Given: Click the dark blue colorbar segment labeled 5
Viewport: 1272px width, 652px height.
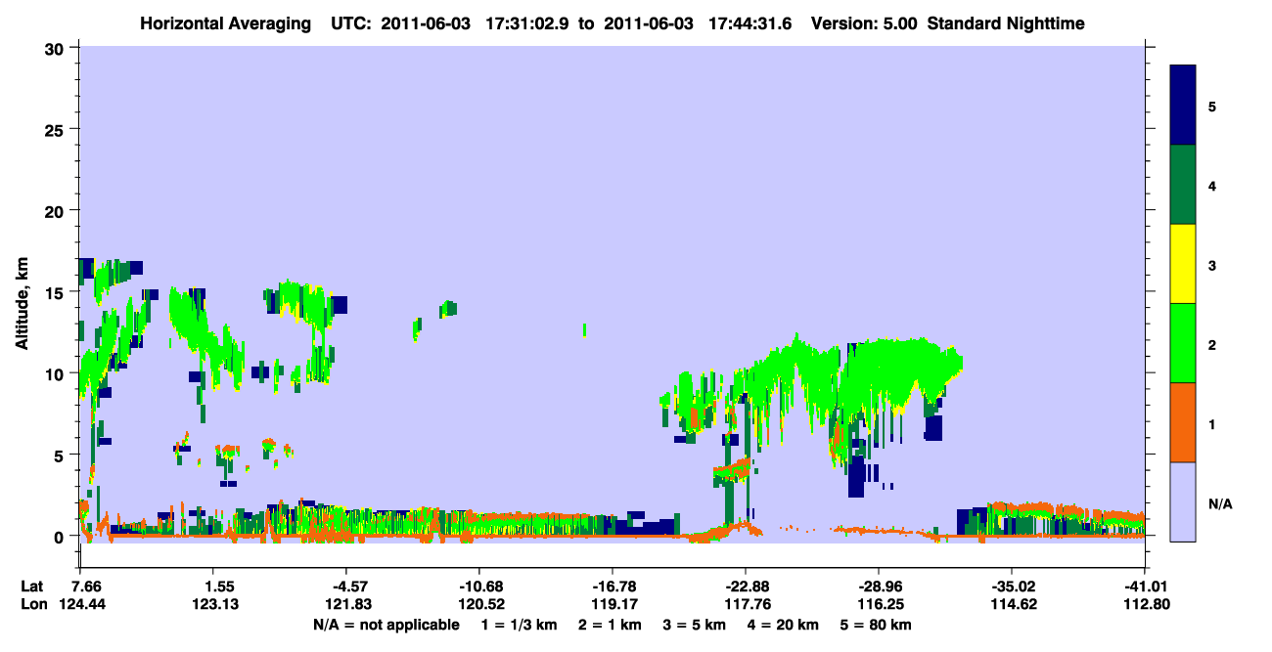Looking at the screenshot, I should [x=1183, y=106].
